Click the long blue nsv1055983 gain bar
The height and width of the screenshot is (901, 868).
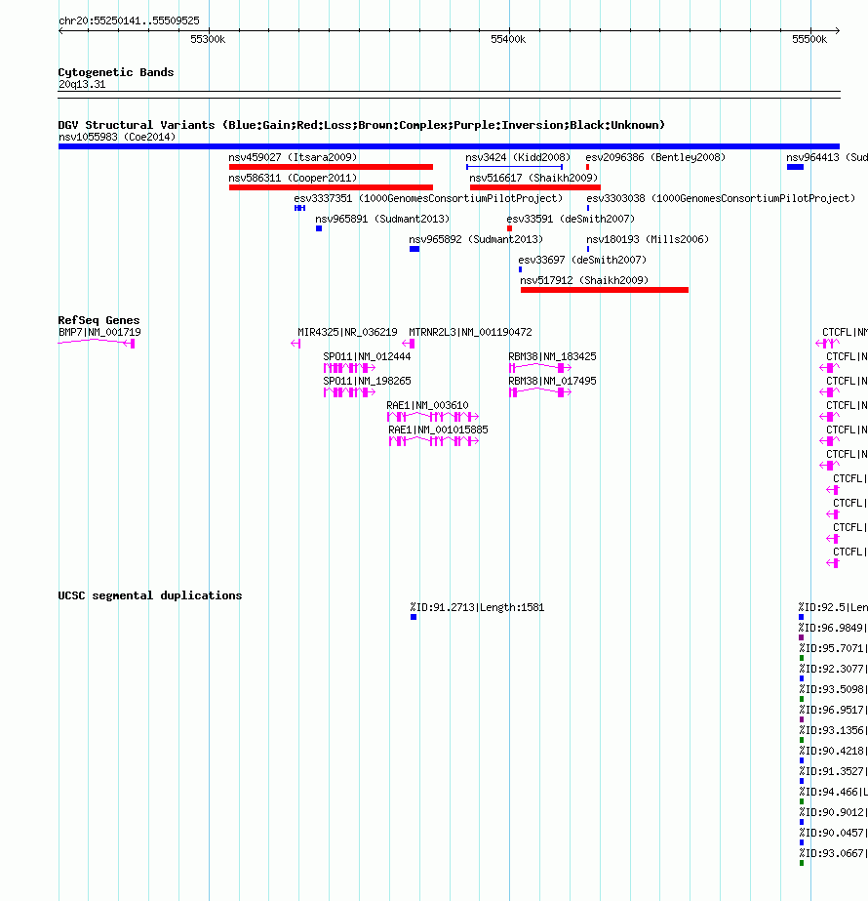[x=449, y=146]
